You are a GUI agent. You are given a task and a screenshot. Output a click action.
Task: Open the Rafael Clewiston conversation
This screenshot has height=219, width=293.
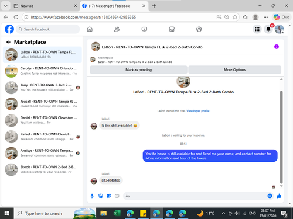(42, 137)
